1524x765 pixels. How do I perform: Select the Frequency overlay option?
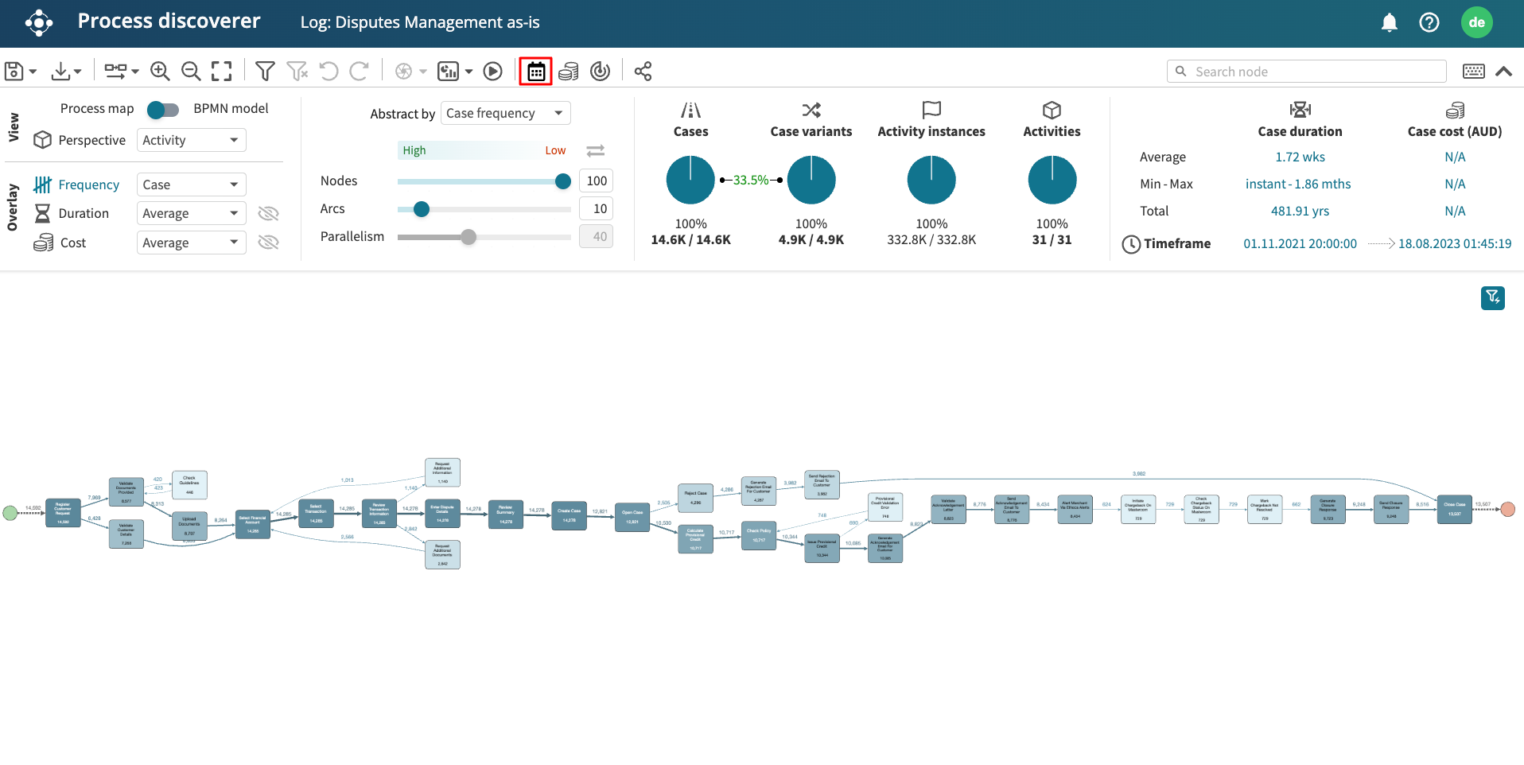88,185
